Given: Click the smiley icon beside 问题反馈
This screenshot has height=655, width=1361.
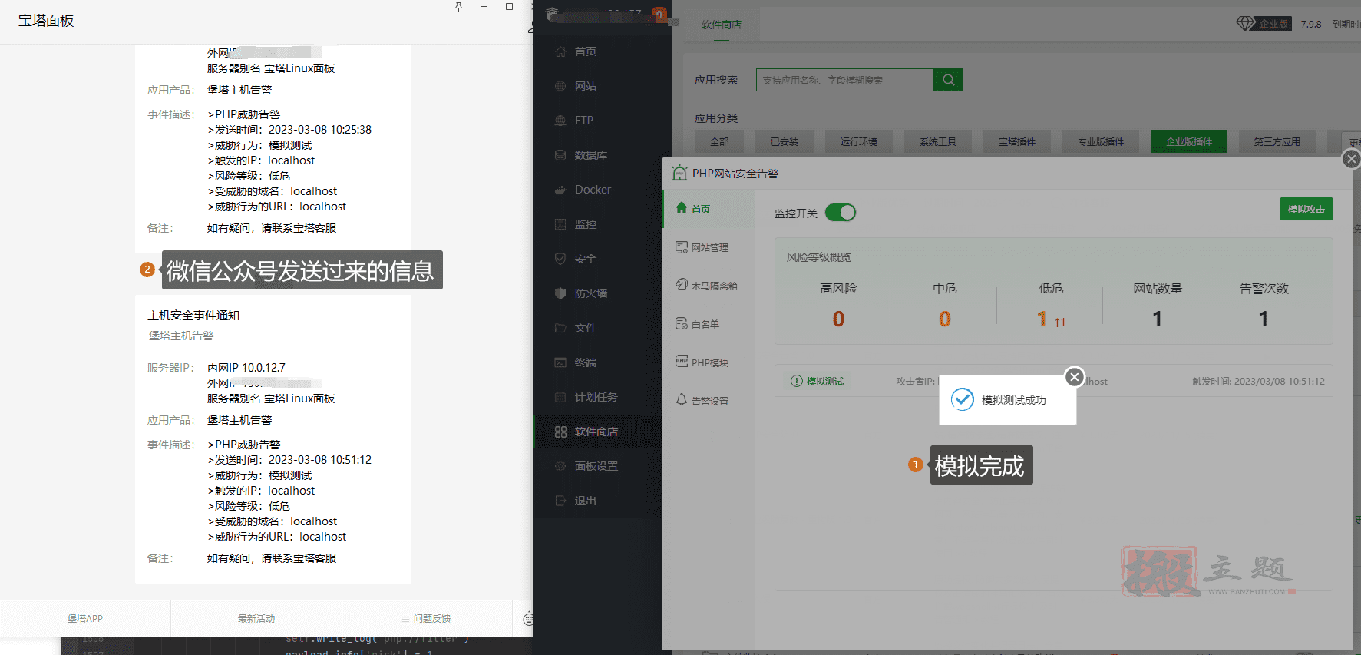Looking at the screenshot, I should pos(528,619).
